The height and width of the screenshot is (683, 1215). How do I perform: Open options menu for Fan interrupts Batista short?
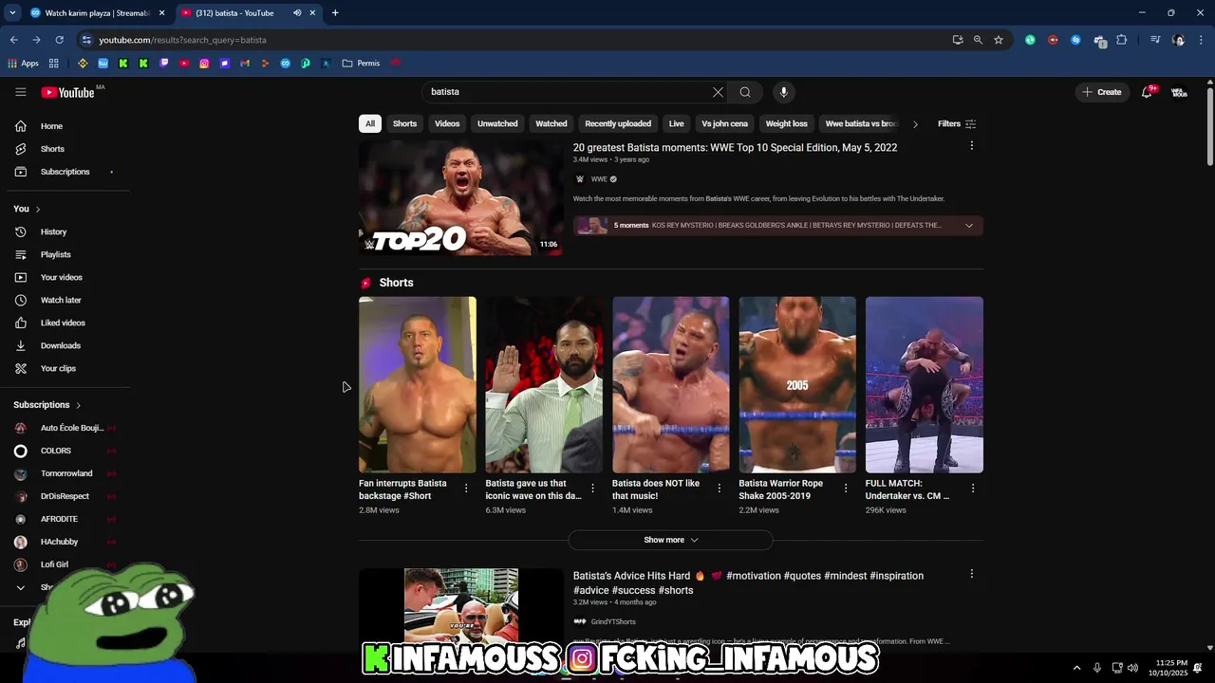466,489
